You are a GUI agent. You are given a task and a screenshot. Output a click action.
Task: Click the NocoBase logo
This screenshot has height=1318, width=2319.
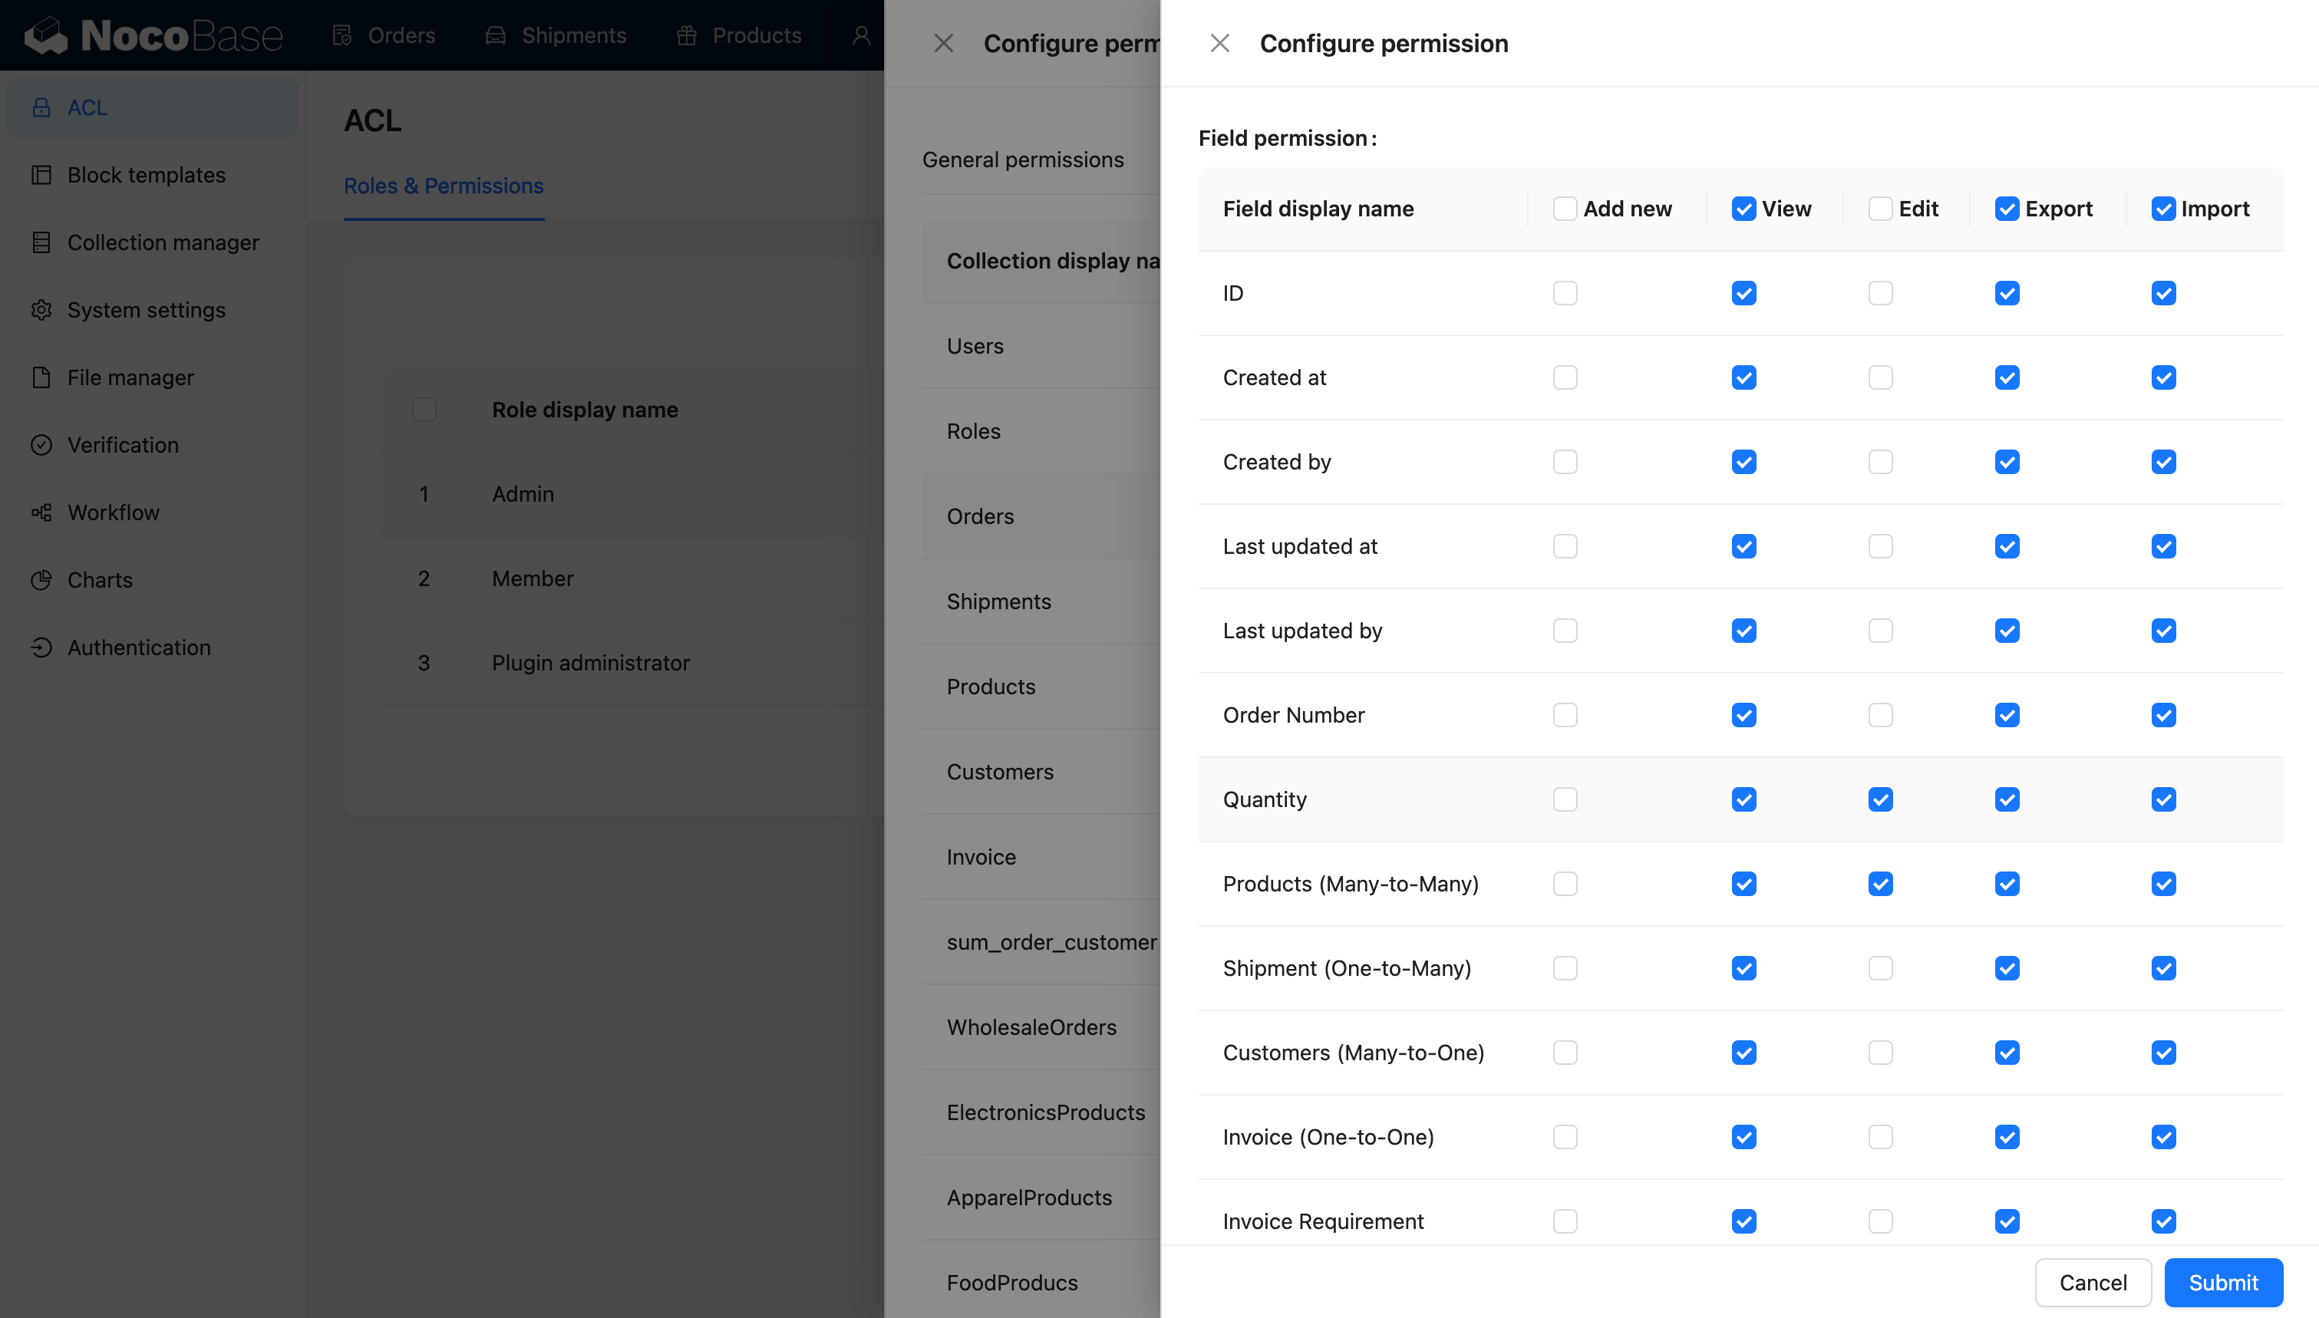tap(153, 35)
